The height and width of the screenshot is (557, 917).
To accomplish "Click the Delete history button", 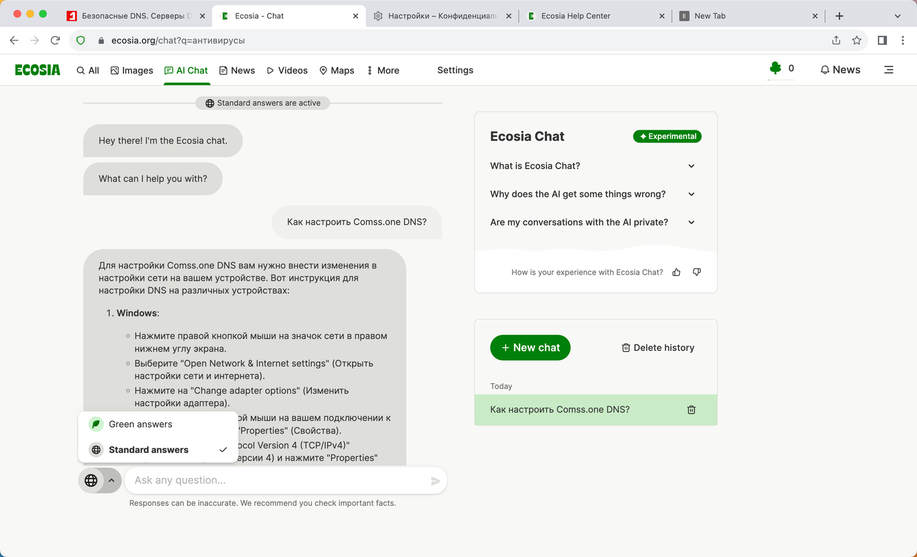I will 658,348.
